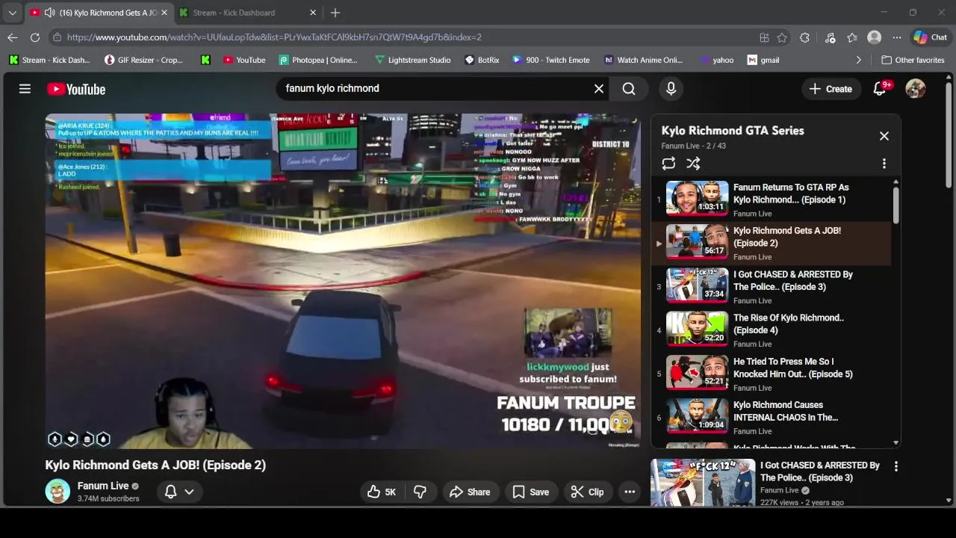Expand the favorites bar overflow chevron
Viewport: 956px width, 538px height.
858,60
